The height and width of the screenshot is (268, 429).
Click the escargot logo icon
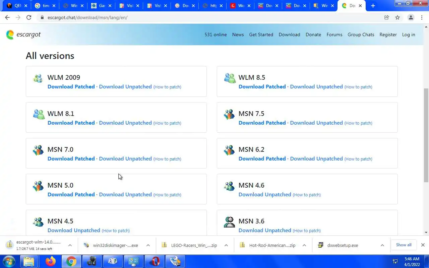pos(10,35)
